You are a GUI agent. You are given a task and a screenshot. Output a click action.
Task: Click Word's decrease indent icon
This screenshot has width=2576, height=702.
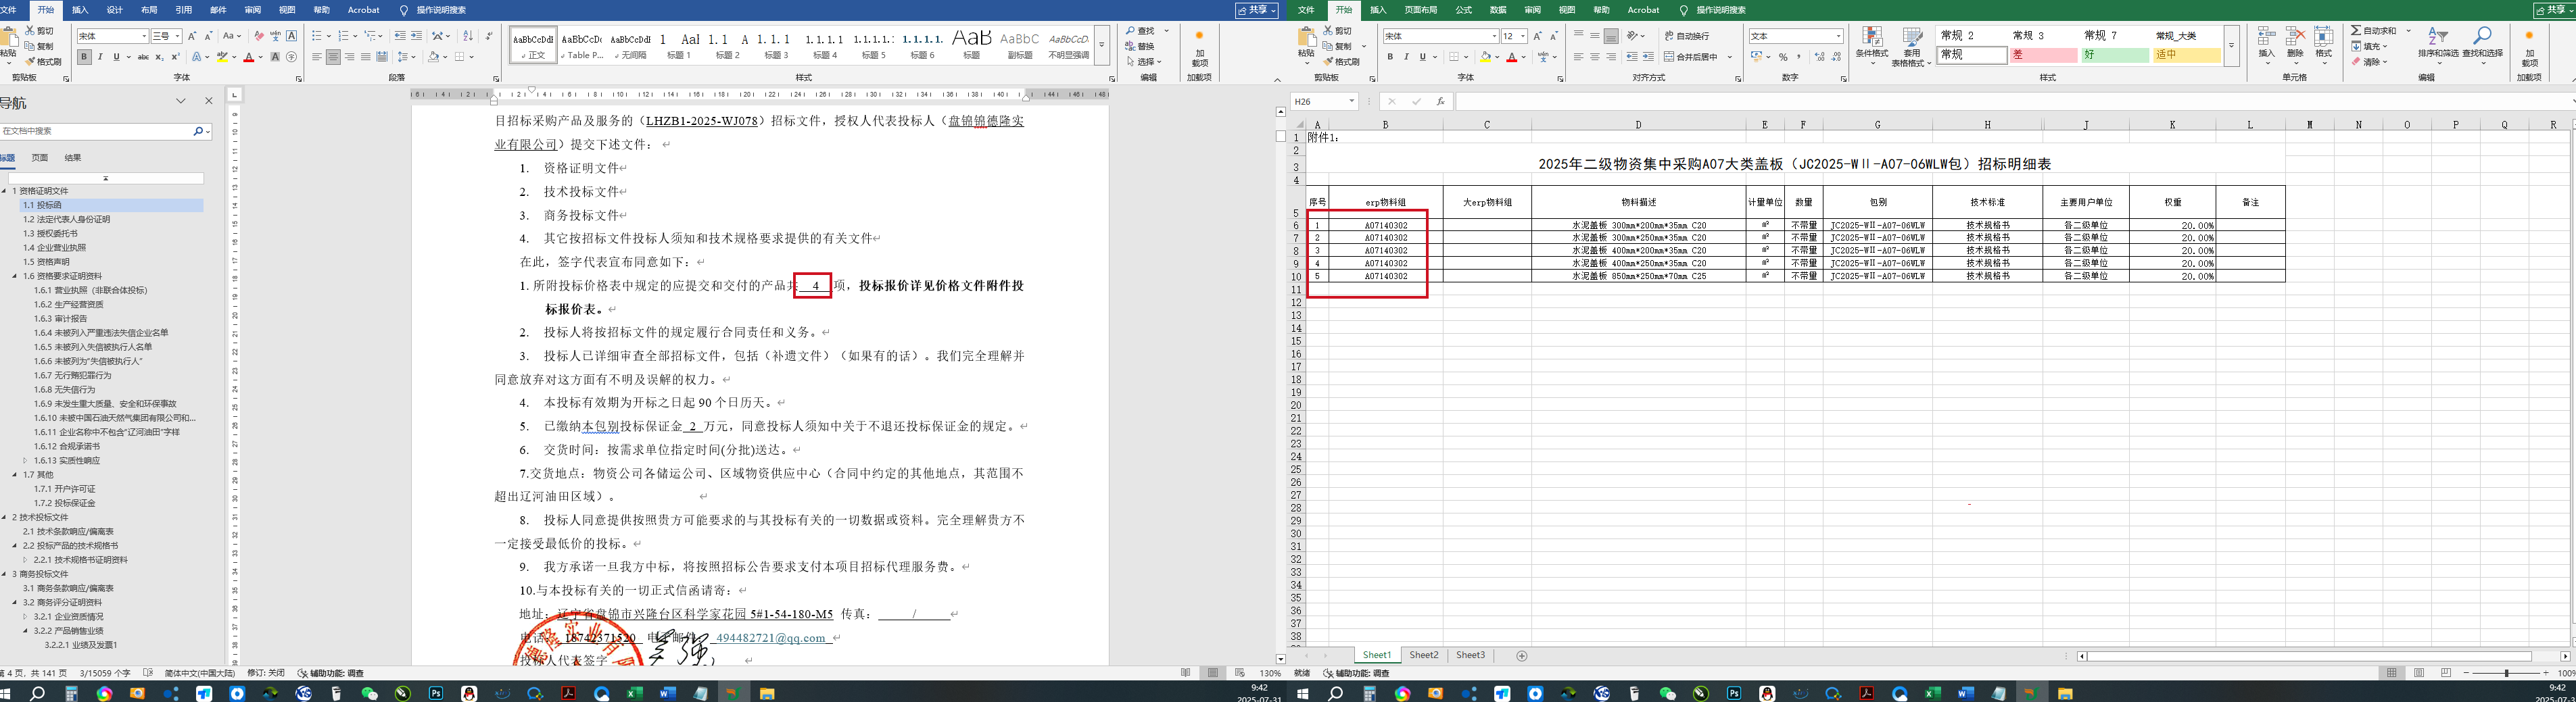[400, 36]
